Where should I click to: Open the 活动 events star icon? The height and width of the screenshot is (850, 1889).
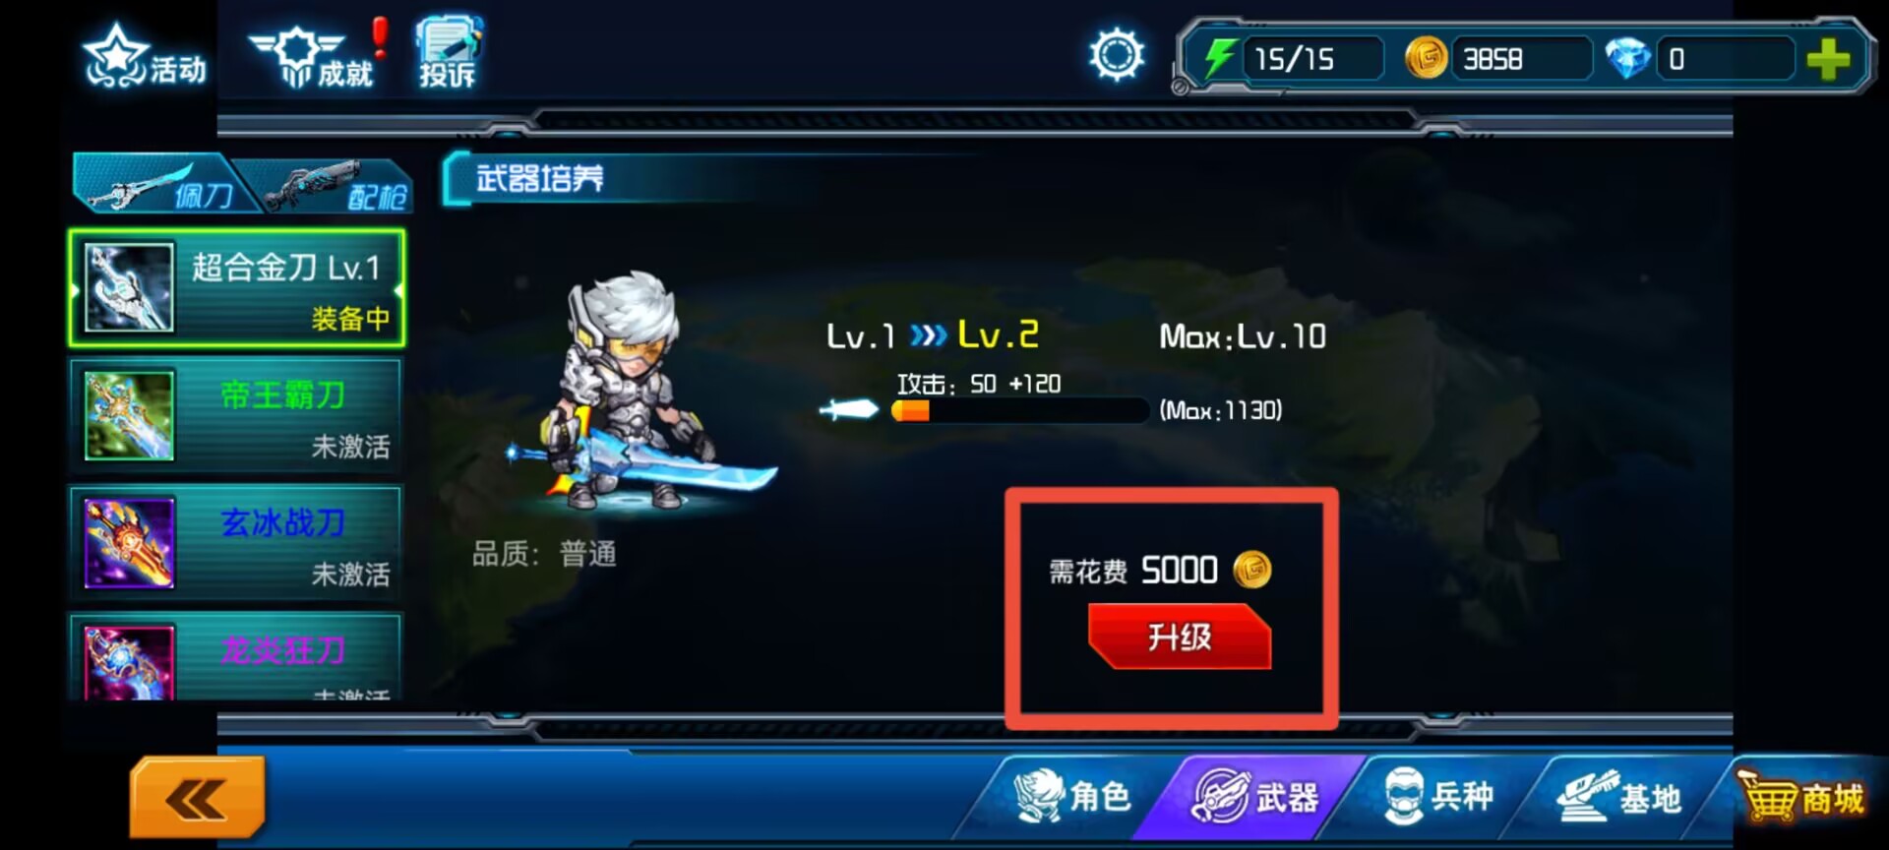pyautogui.click(x=145, y=56)
